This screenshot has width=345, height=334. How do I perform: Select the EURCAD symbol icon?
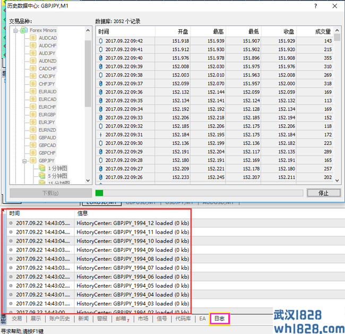[x=33, y=99]
